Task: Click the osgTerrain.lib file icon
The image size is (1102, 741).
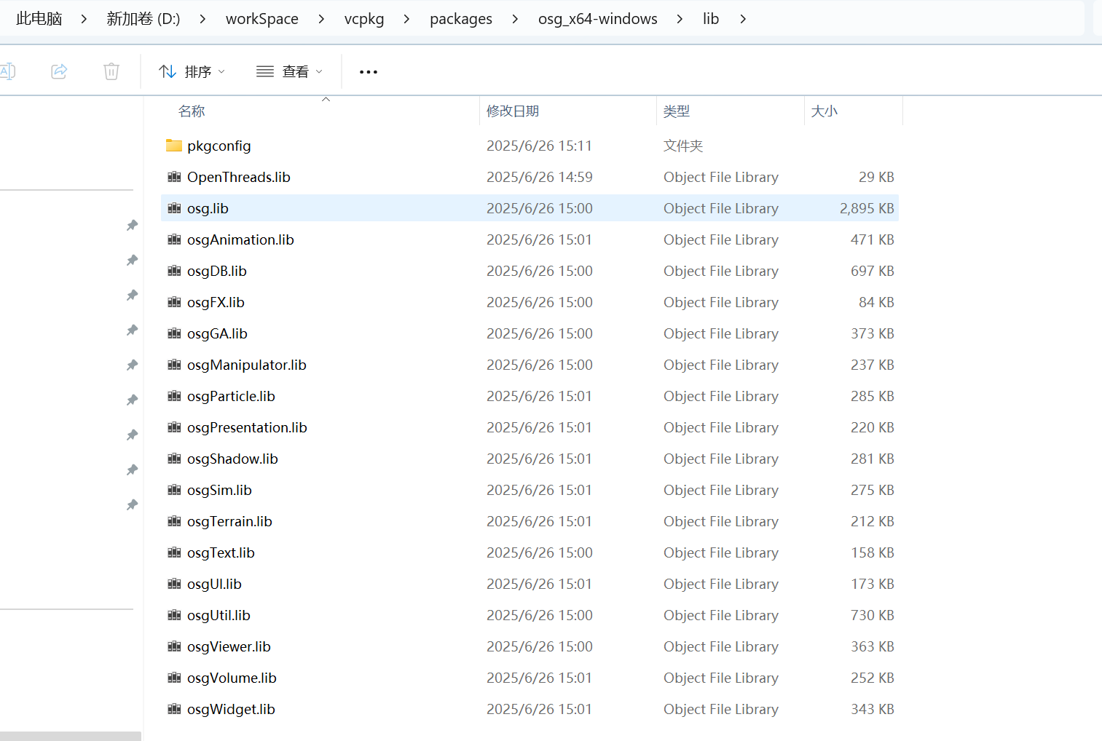Action: [x=174, y=521]
